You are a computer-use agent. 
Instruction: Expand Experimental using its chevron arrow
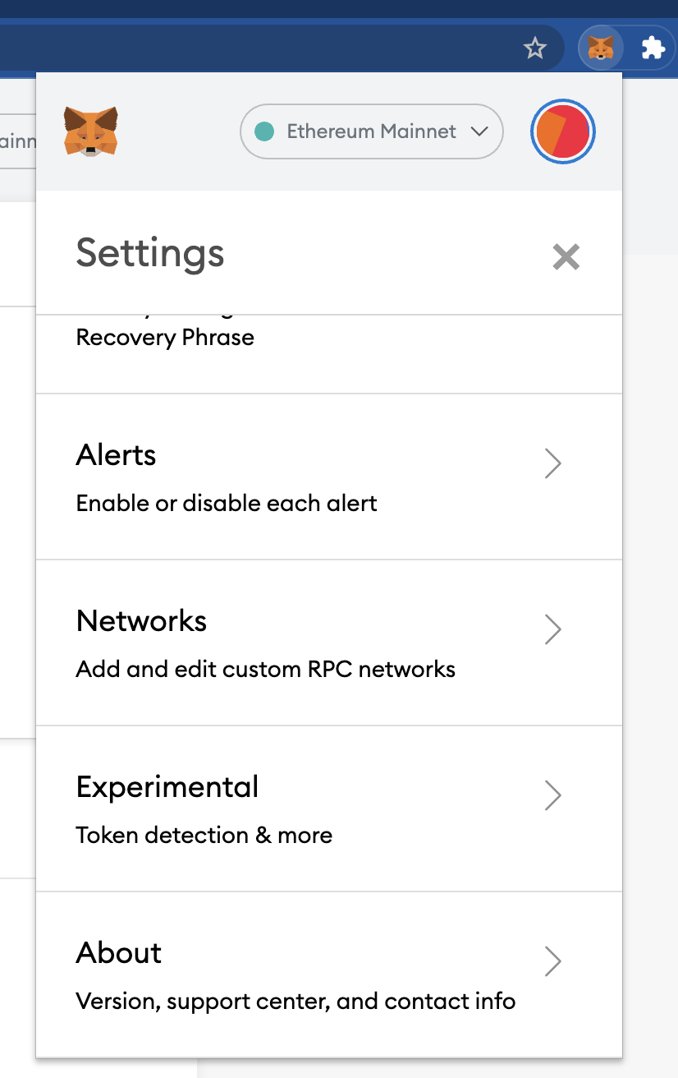coord(553,795)
